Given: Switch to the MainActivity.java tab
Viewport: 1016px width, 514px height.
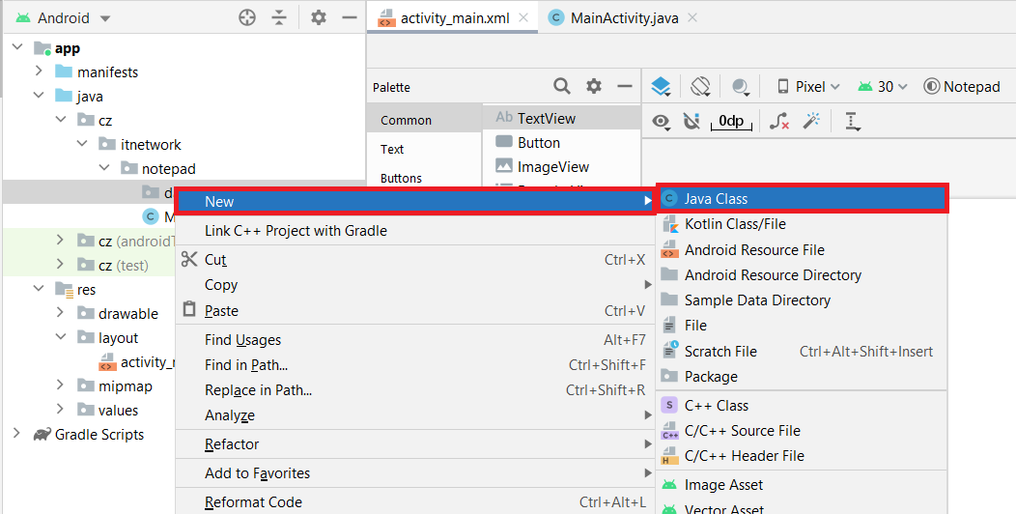Looking at the screenshot, I should point(623,18).
